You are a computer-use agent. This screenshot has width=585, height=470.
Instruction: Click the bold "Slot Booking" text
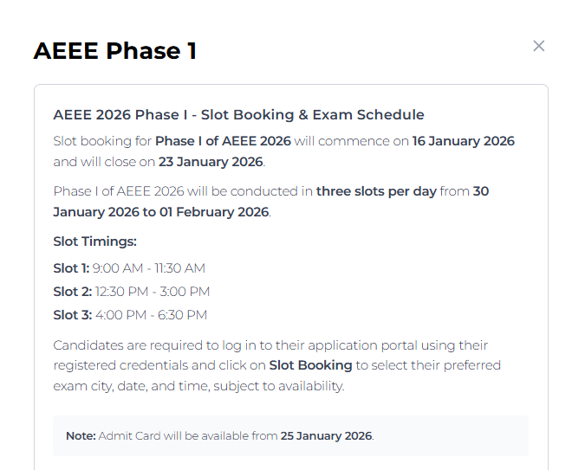(x=310, y=365)
